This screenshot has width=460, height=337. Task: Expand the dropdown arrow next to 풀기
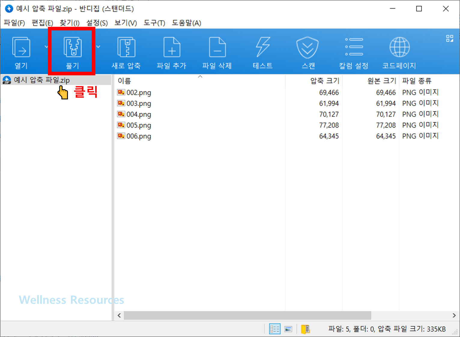tap(98, 47)
